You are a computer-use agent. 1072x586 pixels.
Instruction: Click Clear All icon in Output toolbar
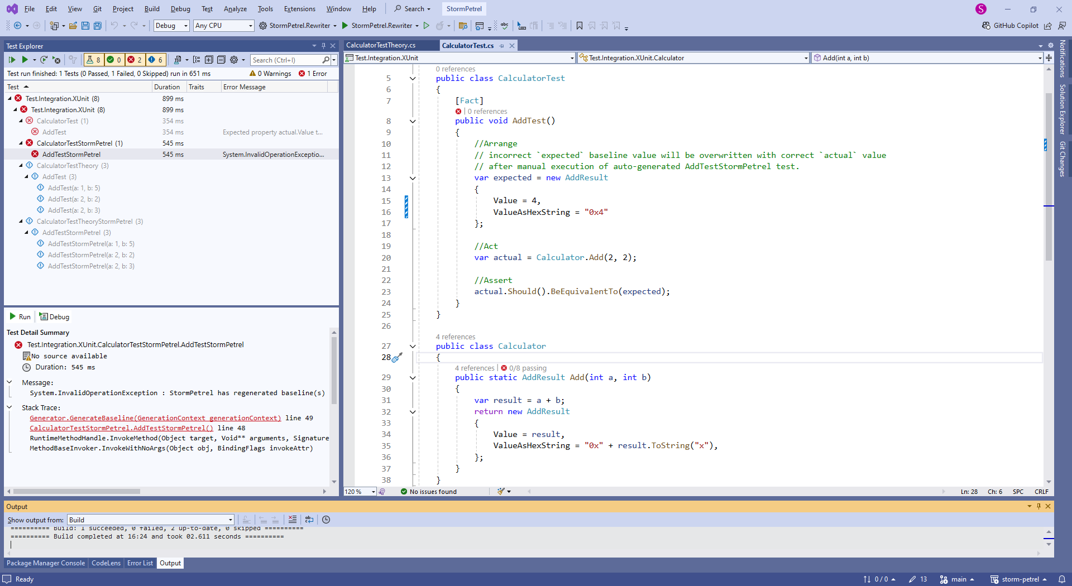pyautogui.click(x=293, y=520)
